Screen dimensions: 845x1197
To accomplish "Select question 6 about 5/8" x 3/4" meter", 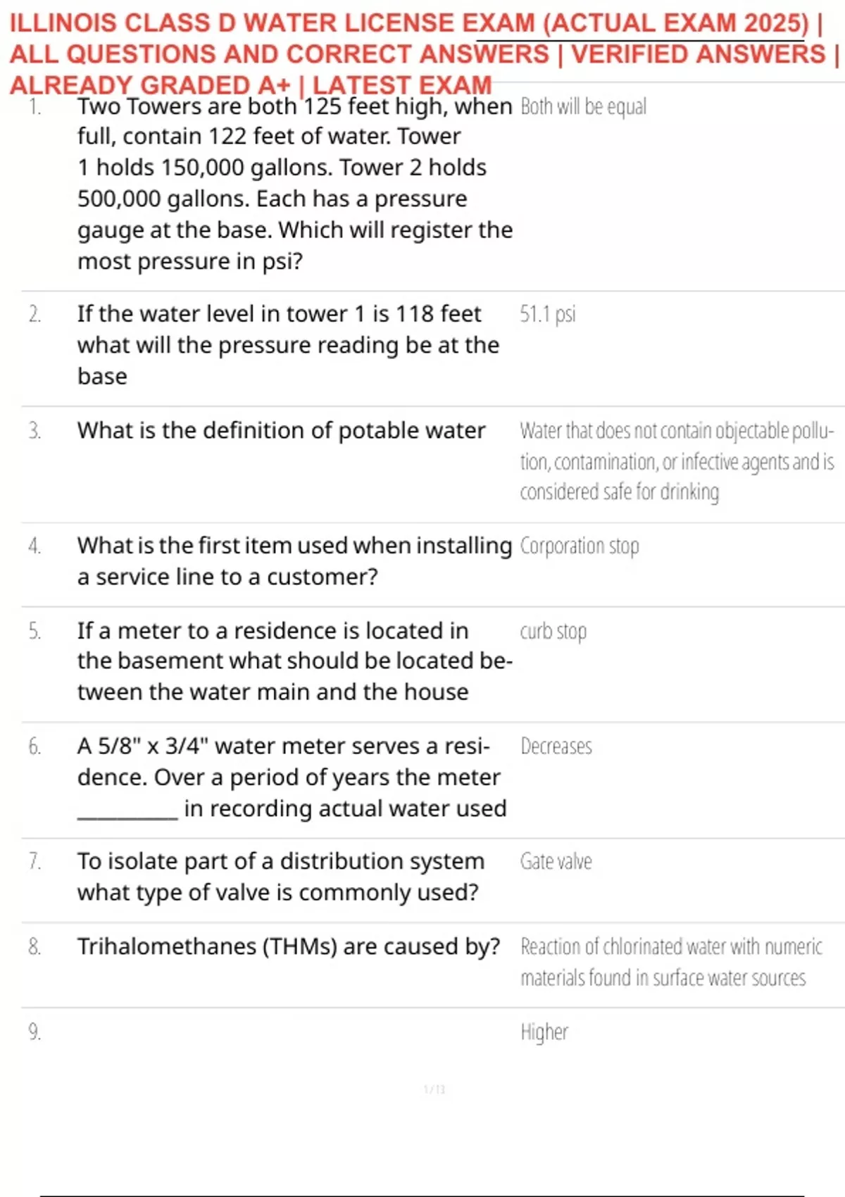I will click(292, 777).
